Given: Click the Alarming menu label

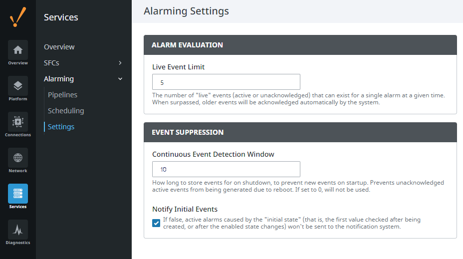Looking at the screenshot, I should pos(59,79).
